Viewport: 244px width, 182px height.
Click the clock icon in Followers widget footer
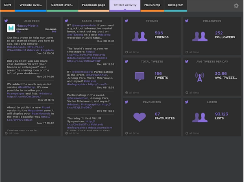187,52
